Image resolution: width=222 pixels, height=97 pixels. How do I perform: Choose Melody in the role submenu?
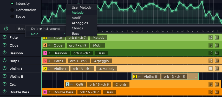(x=82, y=12)
